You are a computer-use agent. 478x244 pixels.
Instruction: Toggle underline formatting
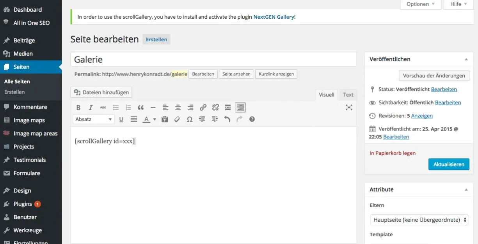click(121, 119)
